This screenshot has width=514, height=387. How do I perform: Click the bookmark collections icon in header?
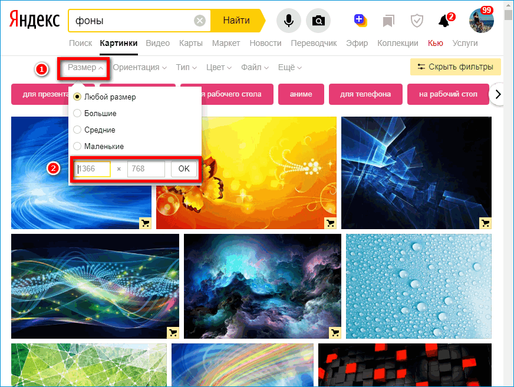(388, 21)
